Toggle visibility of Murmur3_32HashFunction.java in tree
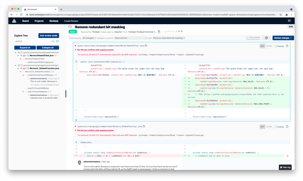The image size is (303, 181). [x=21, y=68]
